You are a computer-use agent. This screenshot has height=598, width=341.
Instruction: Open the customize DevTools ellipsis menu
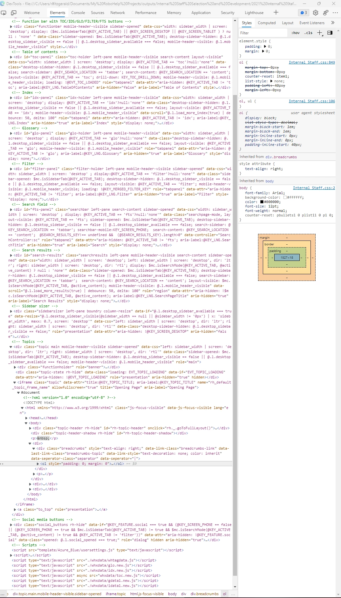(335, 13)
